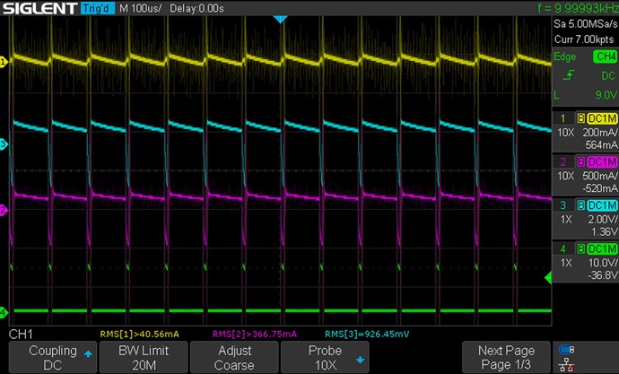Click channel 4 bandwidth limit B icon
The width and height of the screenshot is (619, 374).
pos(580,248)
